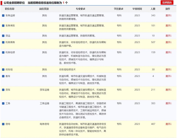
Task: Click headcount 159 in 机务检修 row
Action: coord(153,53)
